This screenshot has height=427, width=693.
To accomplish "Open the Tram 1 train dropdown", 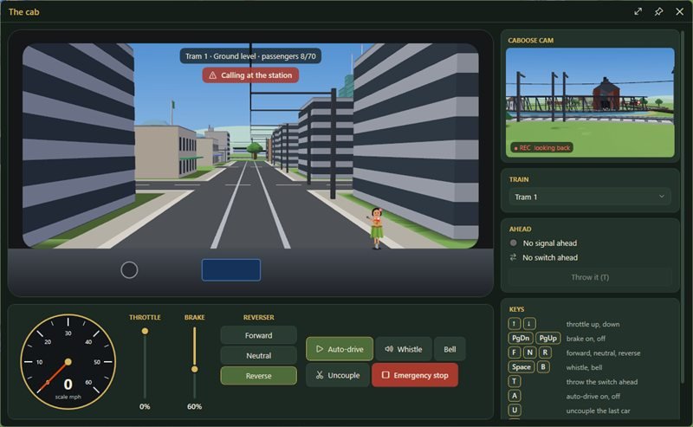I will [x=590, y=197].
